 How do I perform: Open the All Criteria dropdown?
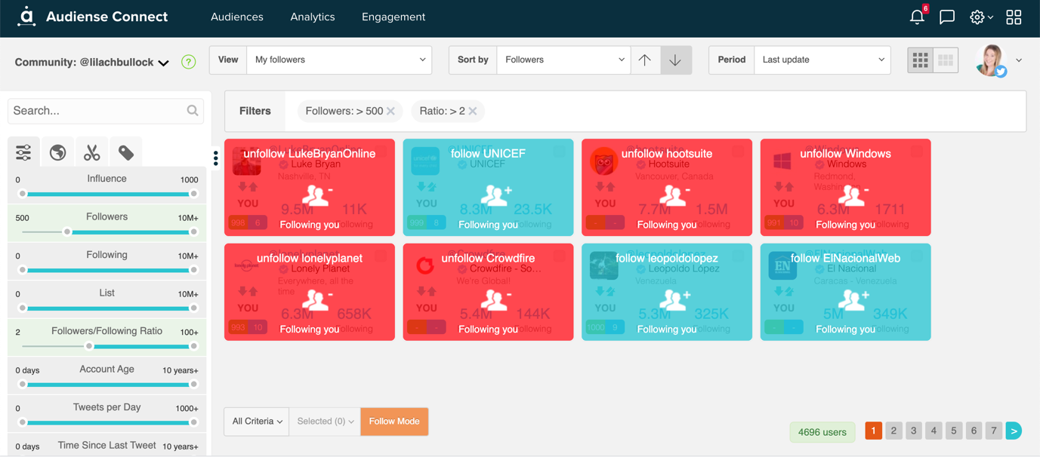pos(257,422)
